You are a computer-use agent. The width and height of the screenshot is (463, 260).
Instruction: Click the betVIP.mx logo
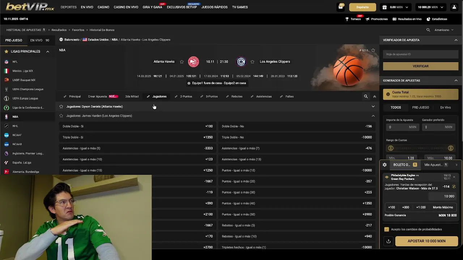pyautogui.click(x=30, y=7)
